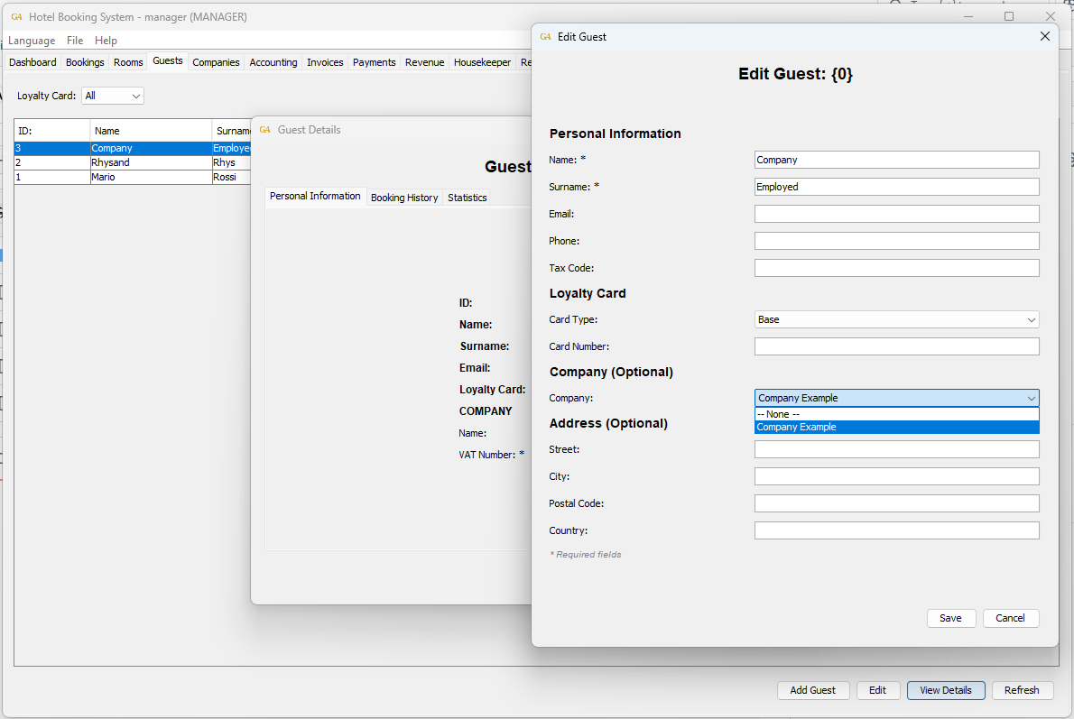1074x719 pixels.
Task: Expand the Card Type dropdown
Action: pyautogui.click(x=1031, y=320)
